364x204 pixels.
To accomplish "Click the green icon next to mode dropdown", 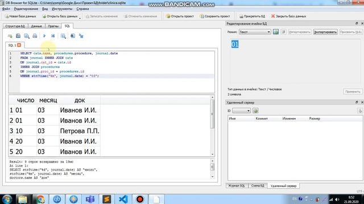I will (x=276, y=32).
